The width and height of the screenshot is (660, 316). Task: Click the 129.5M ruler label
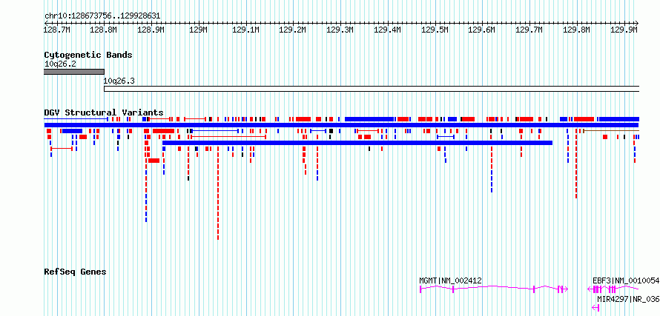435,30
